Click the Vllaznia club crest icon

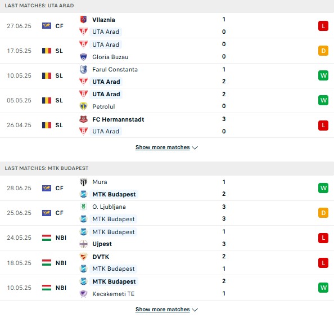(83, 19)
